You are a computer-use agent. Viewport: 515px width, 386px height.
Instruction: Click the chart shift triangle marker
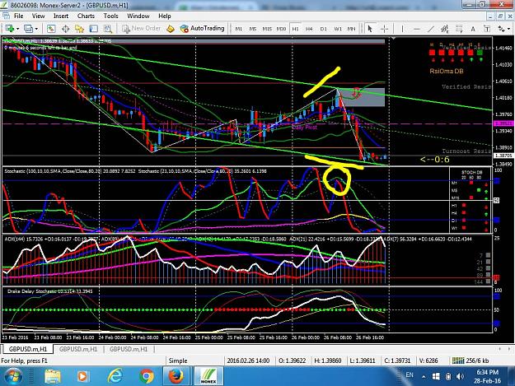(x=393, y=39)
